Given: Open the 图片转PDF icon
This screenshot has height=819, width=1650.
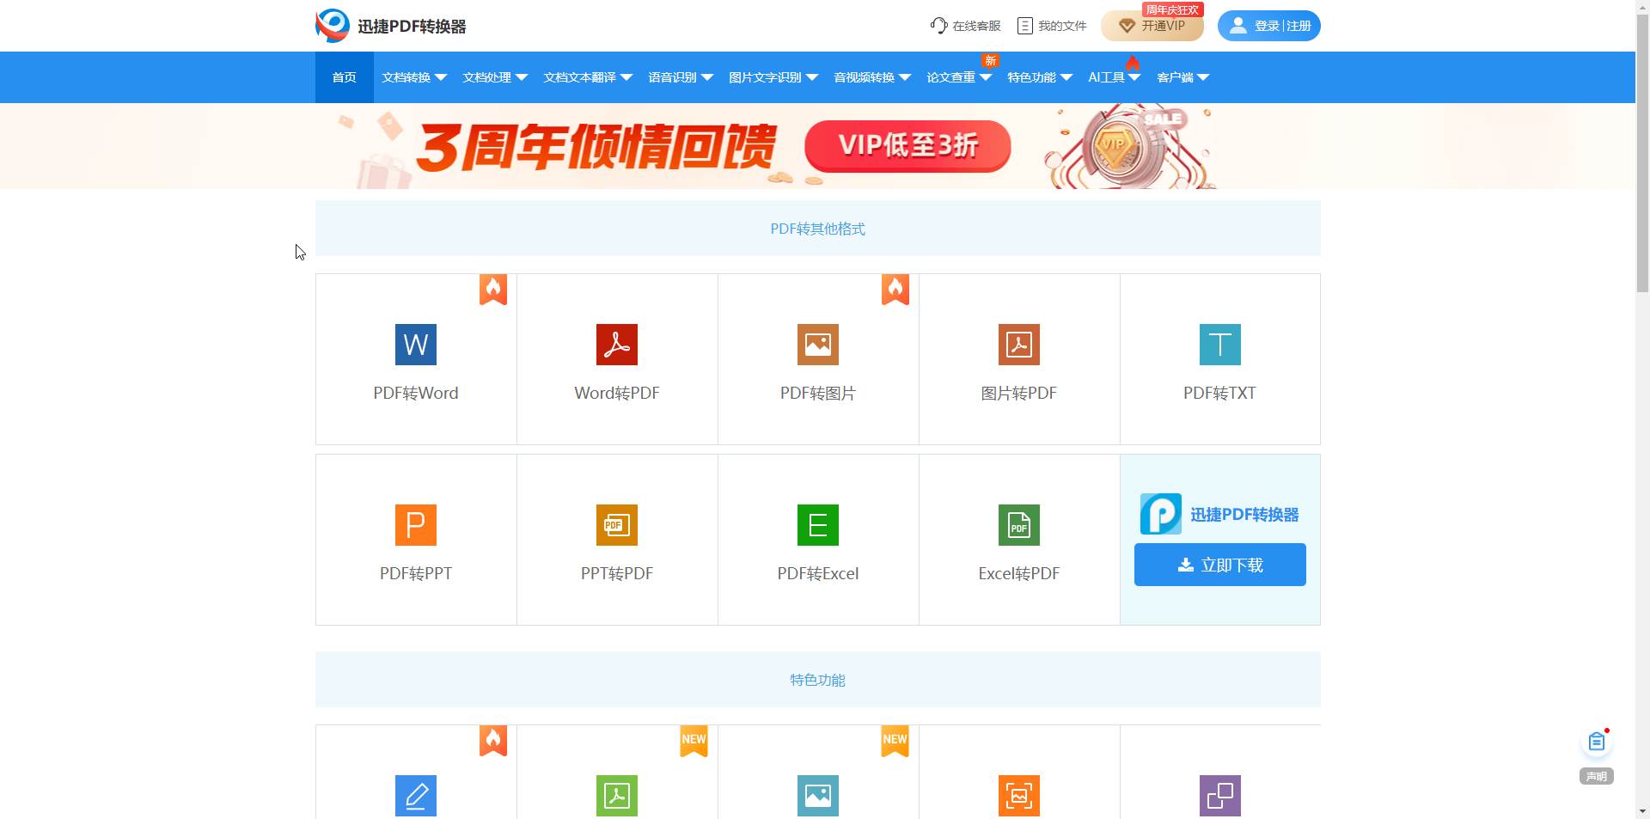Looking at the screenshot, I should coord(1019,345).
